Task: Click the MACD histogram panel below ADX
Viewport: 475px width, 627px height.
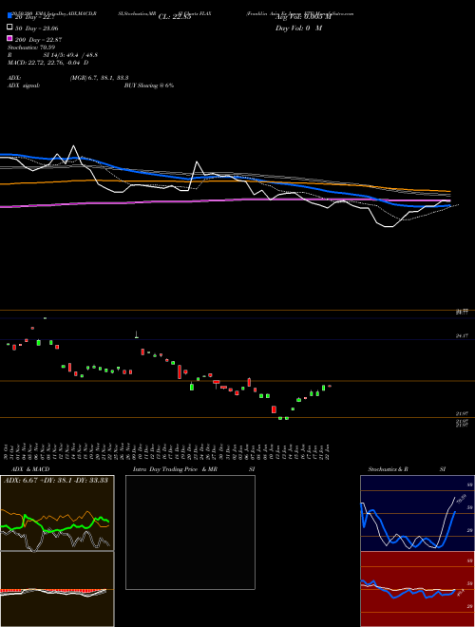Action: [57, 589]
